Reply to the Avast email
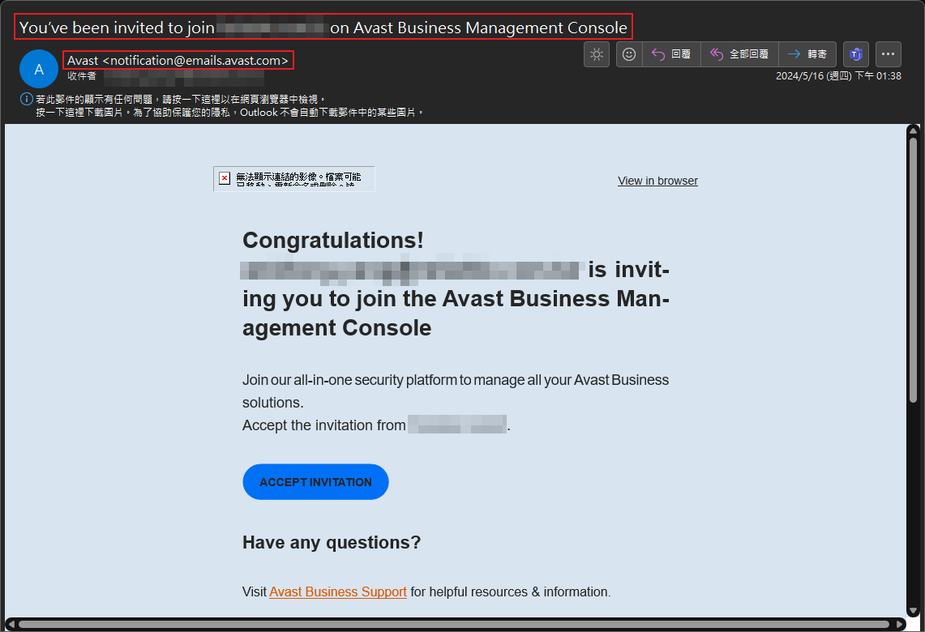 point(671,54)
